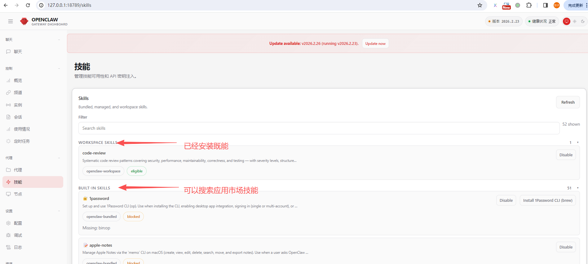The height and width of the screenshot is (264, 588).
Task: Click the openclaw-workspace tag on code-review
Action: pos(103,171)
